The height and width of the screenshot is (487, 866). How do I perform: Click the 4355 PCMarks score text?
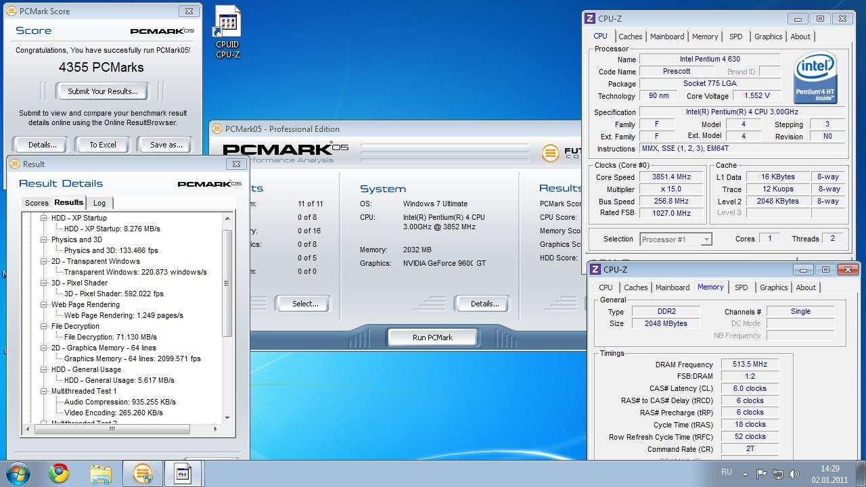pyautogui.click(x=101, y=67)
